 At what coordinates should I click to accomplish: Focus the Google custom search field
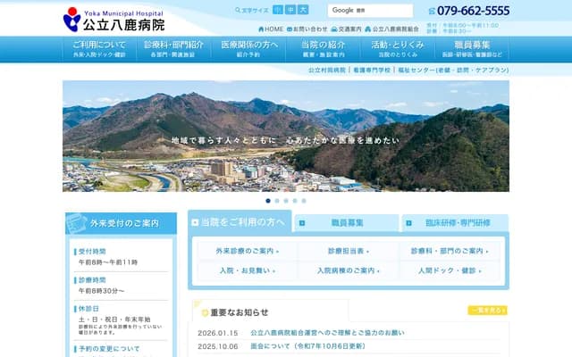click(370, 11)
